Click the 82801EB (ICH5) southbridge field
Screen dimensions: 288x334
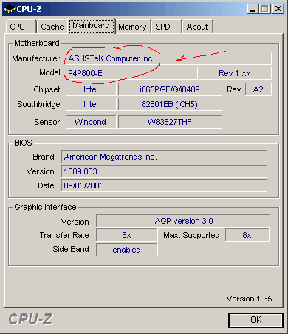pos(170,104)
